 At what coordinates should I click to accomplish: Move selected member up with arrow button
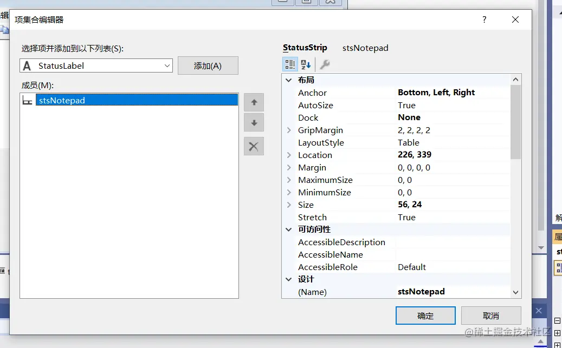254,102
